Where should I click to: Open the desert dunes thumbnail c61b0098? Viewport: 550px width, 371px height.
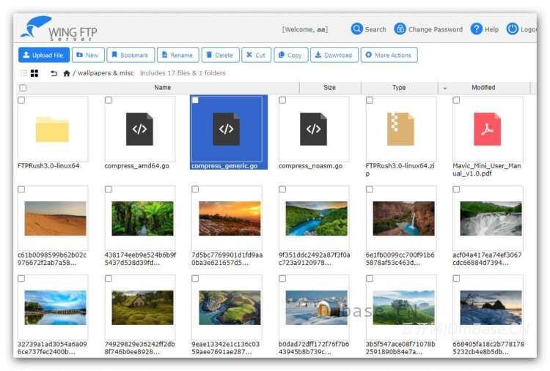coord(55,218)
